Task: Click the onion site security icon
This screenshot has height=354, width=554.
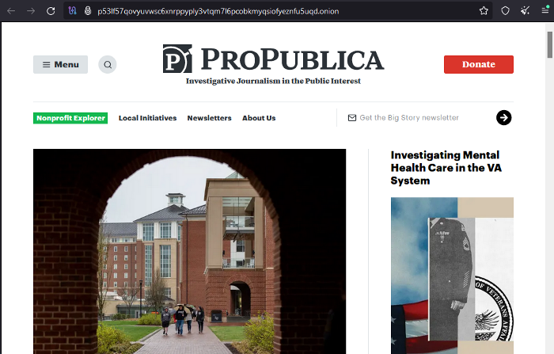Action: pyautogui.click(x=88, y=11)
